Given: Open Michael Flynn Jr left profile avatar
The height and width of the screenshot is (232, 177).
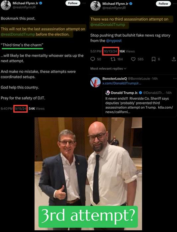Looking at the screenshot, I should click(x=6, y=5).
